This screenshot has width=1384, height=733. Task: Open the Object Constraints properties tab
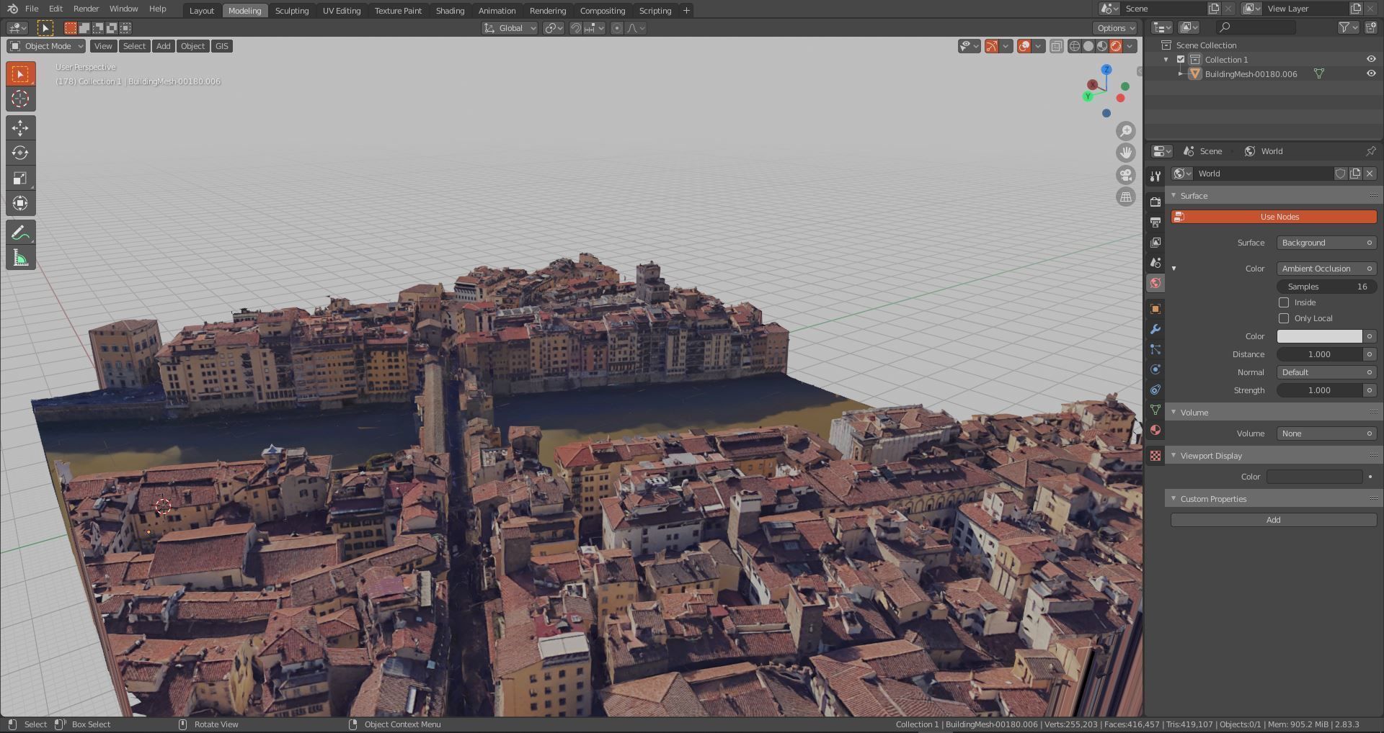click(x=1155, y=390)
